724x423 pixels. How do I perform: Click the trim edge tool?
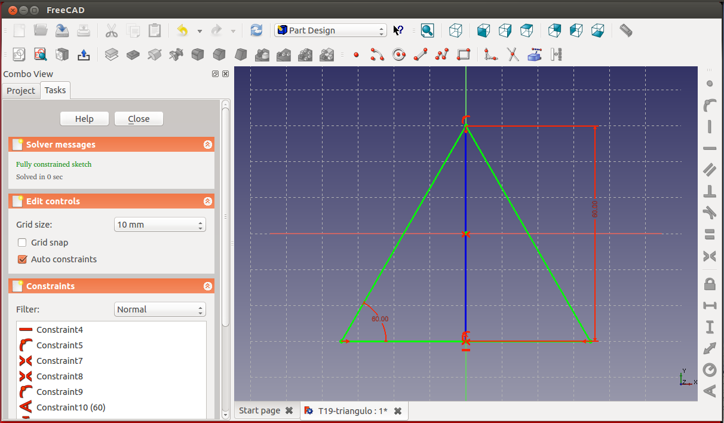[513, 55]
